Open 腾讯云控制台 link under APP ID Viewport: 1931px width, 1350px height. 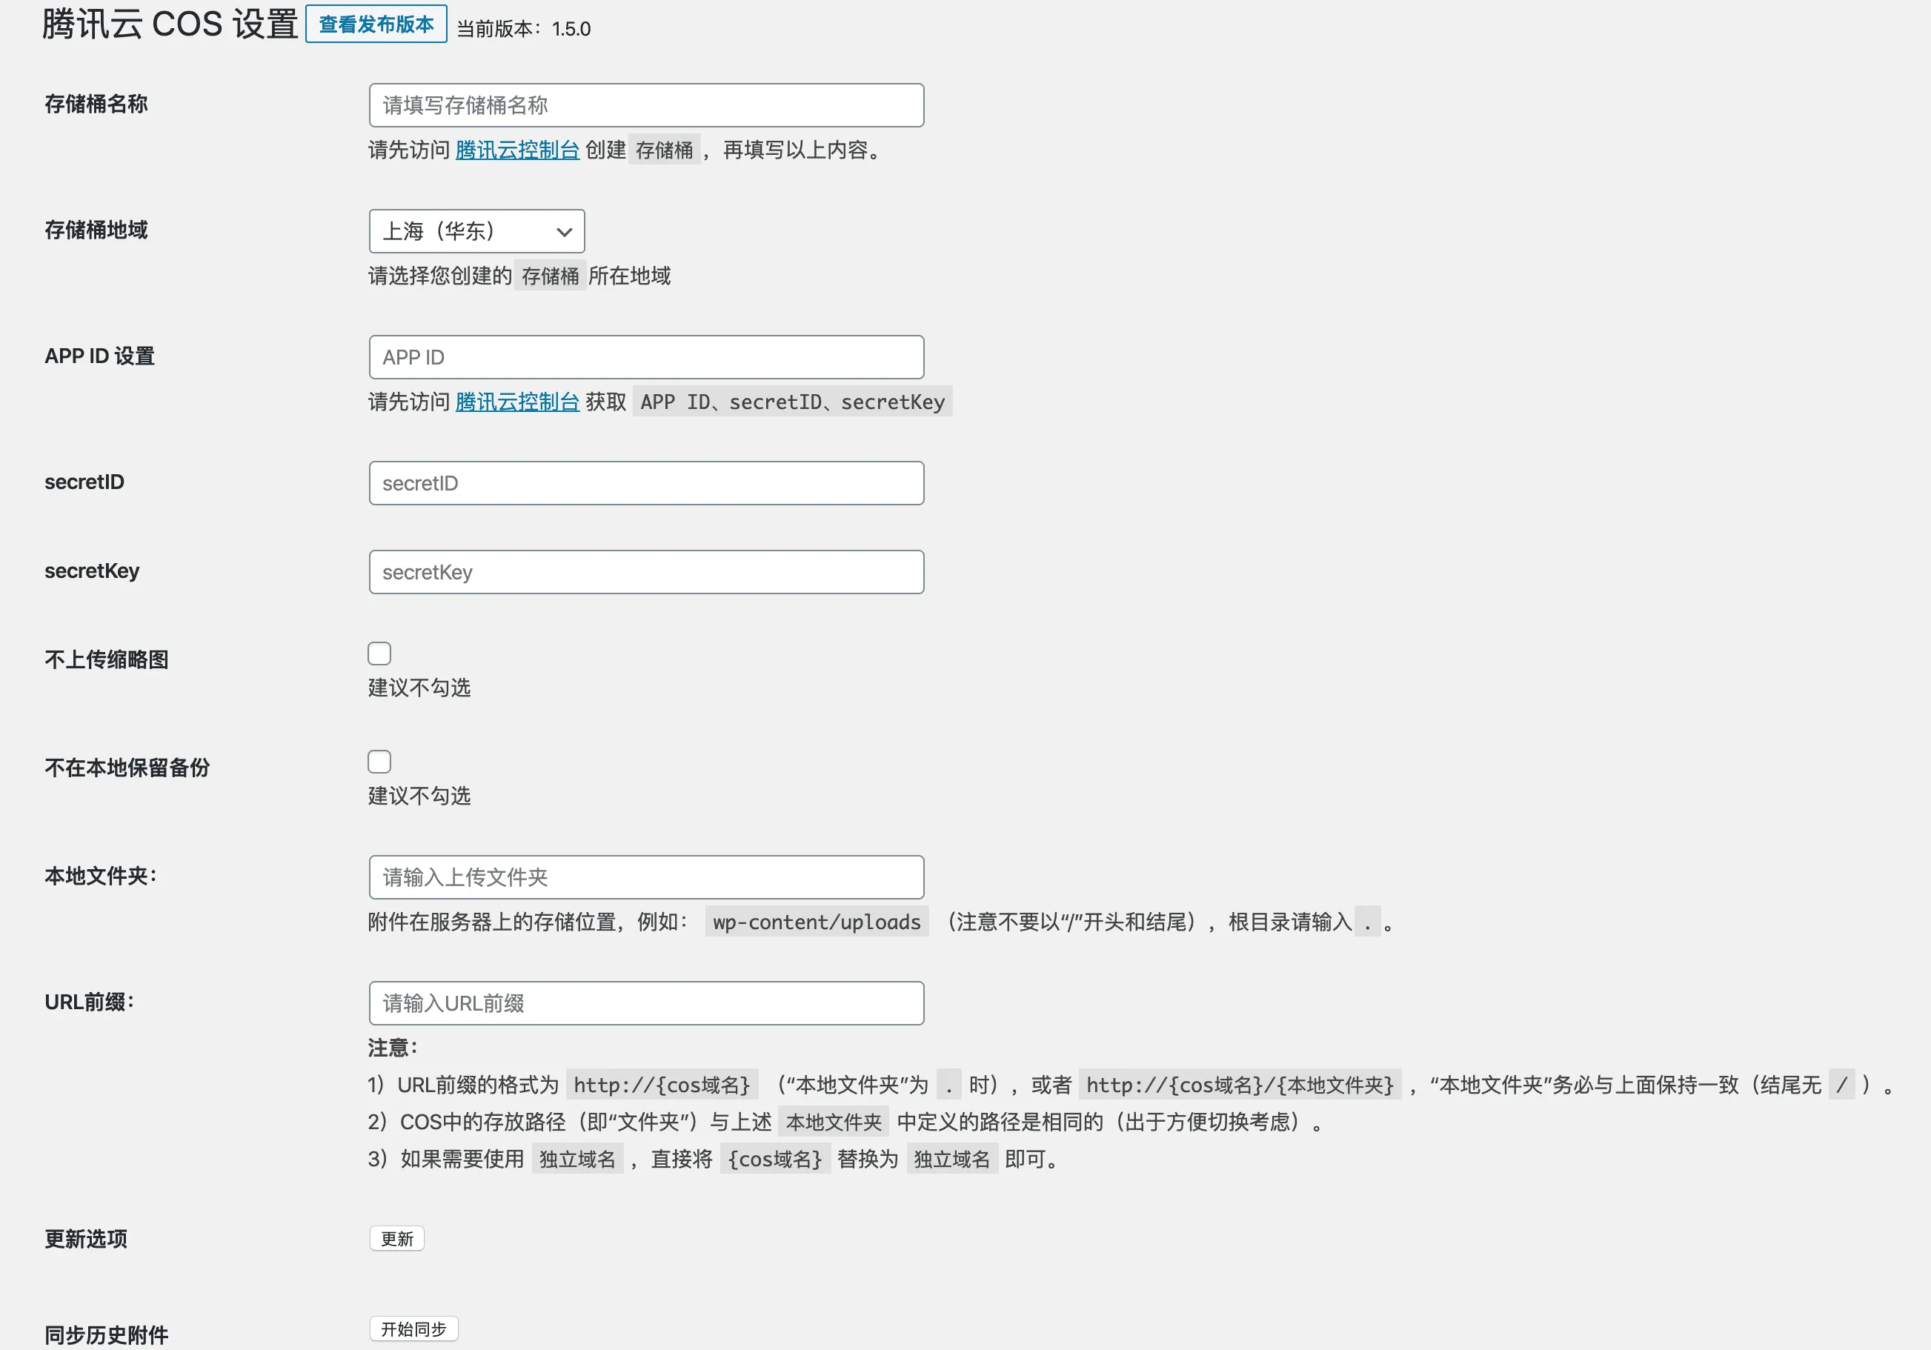tap(517, 403)
